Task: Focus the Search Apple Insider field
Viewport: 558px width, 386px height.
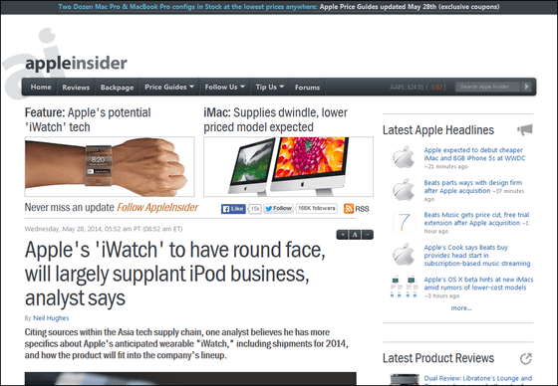Action: 488,87
